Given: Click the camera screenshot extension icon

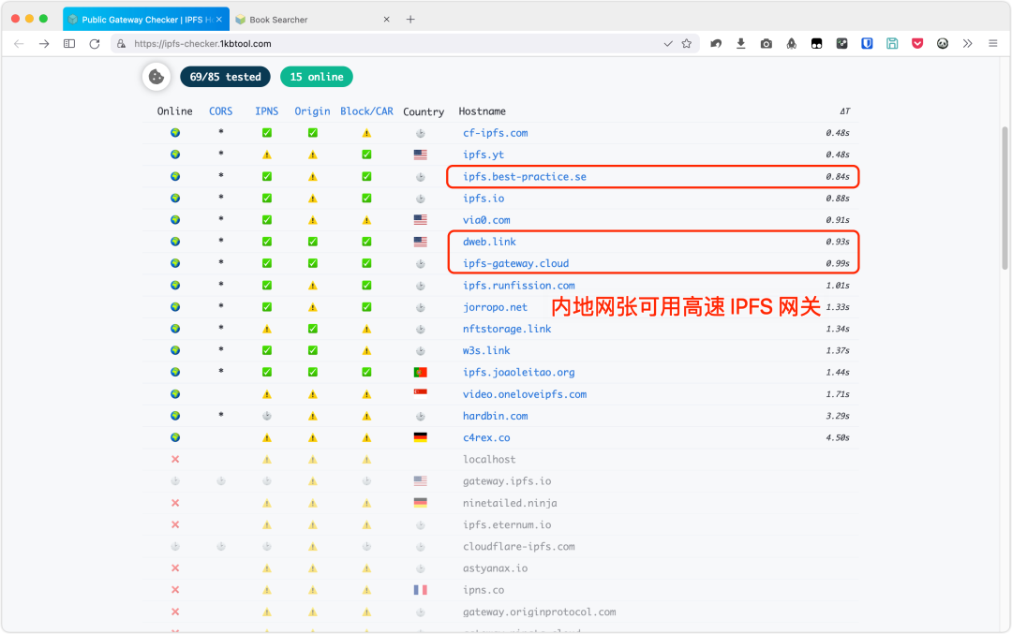Looking at the screenshot, I should [766, 44].
